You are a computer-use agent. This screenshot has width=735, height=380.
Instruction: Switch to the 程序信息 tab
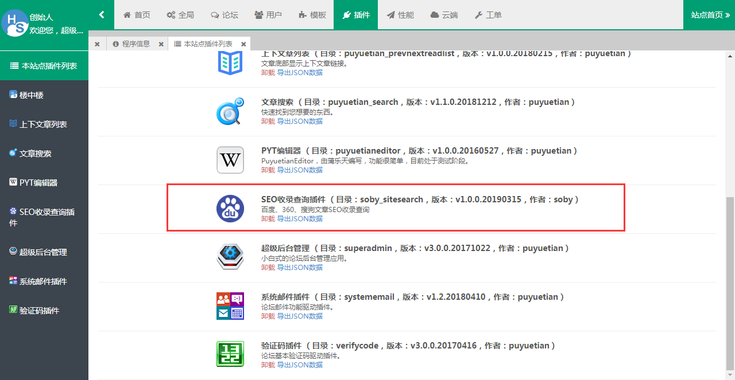click(131, 44)
